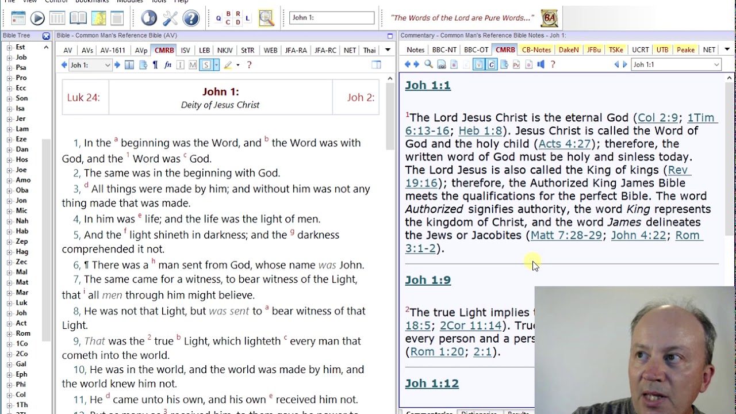This screenshot has width=736, height=414.
Task: Open the Matt 7:28-29 reference link
Action: pos(566,235)
